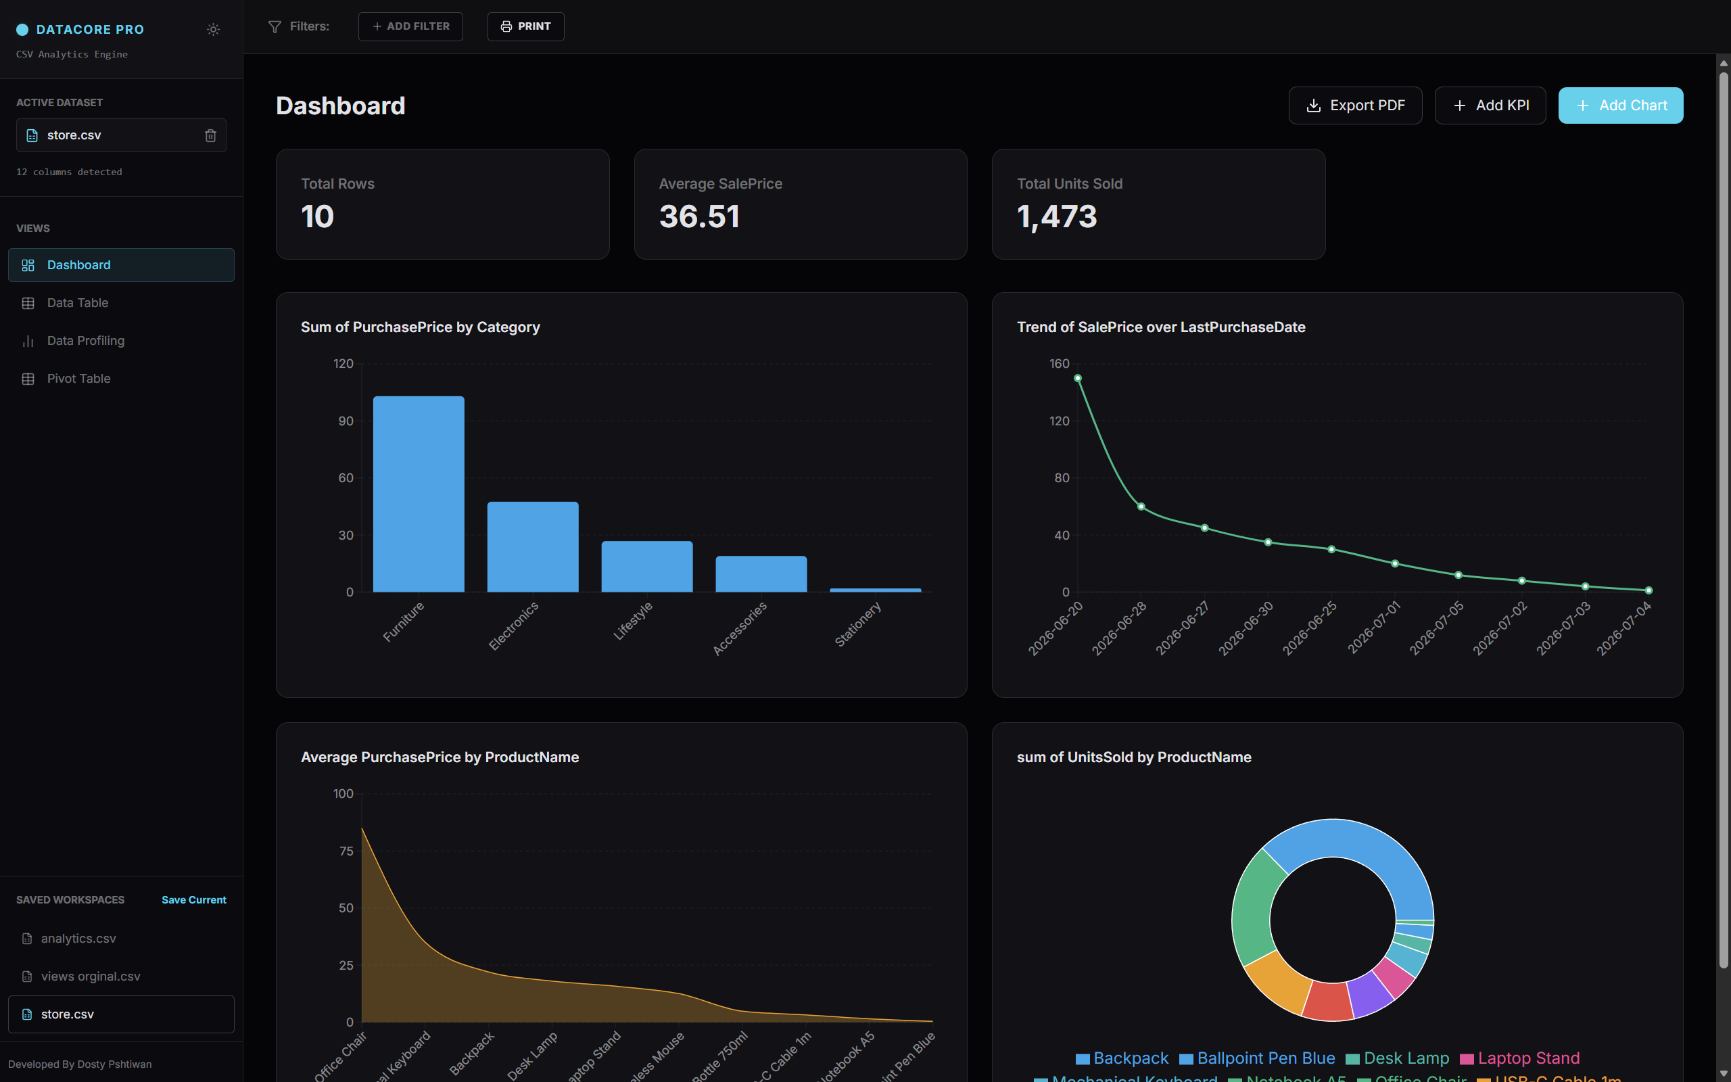This screenshot has height=1082, width=1731.
Task: Click the filter funnel icon
Action: (x=275, y=26)
